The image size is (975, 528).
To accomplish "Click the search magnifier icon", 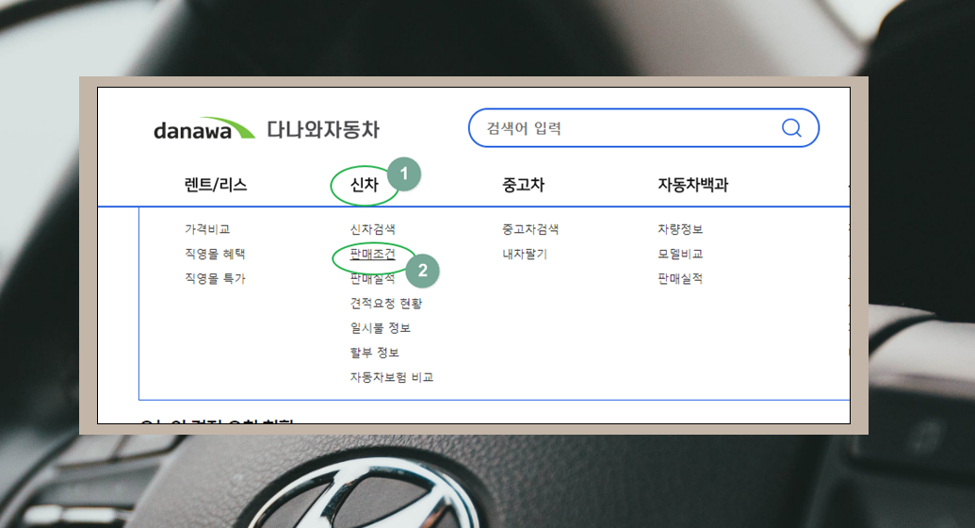I will click(x=791, y=127).
